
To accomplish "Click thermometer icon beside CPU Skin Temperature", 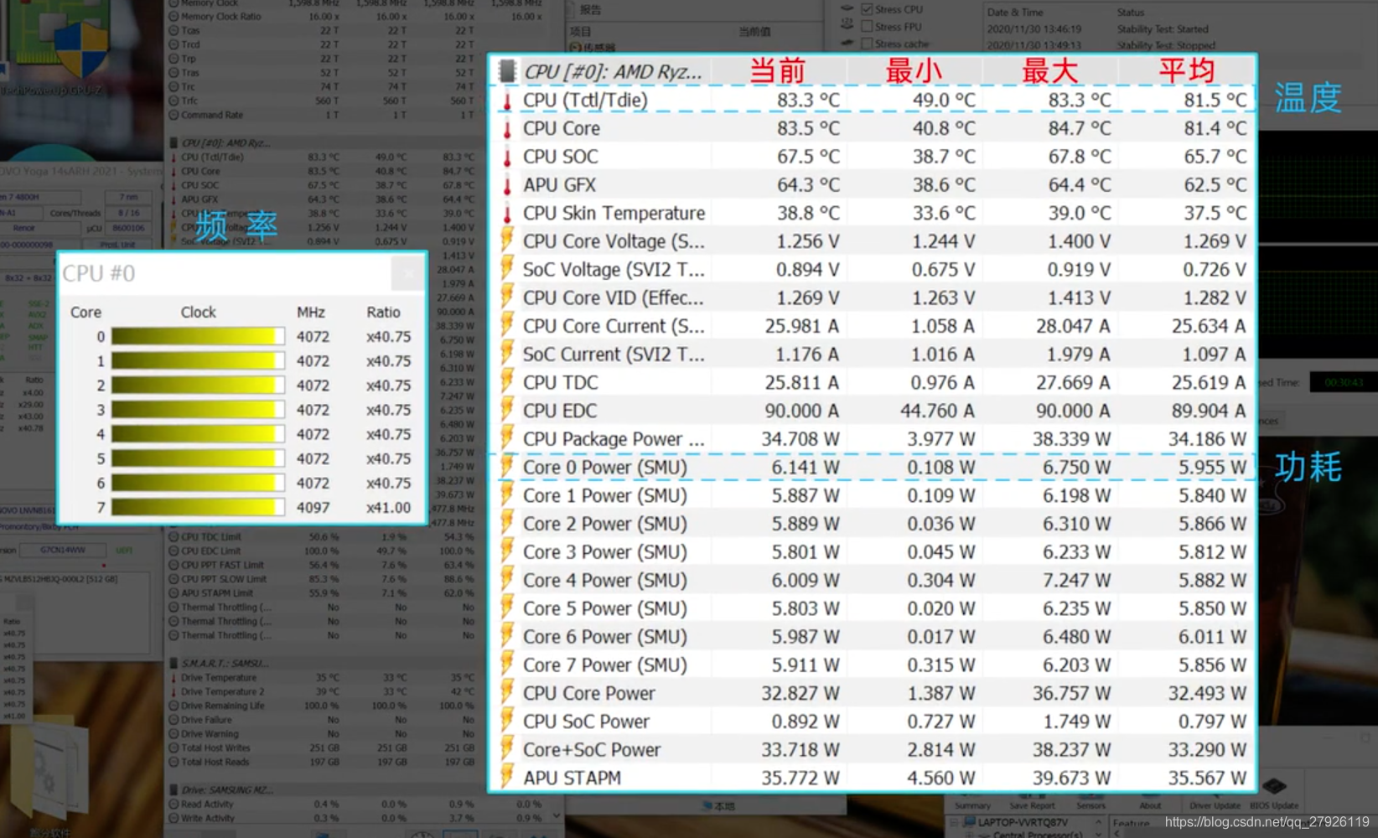I will pos(507,214).
